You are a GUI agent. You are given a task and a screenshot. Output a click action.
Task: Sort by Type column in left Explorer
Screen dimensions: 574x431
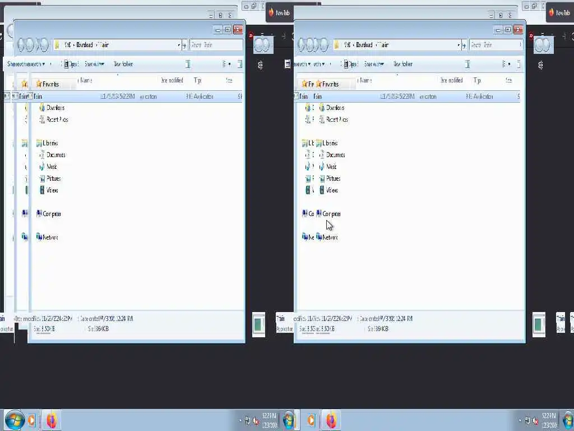coord(198,80)
